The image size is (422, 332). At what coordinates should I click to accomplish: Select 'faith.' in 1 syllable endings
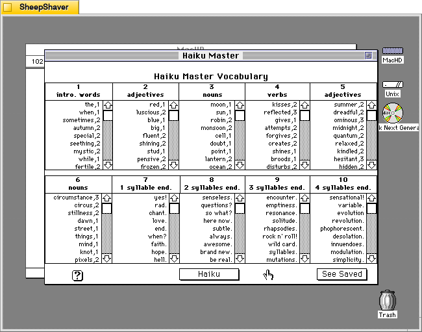(159, 244)
